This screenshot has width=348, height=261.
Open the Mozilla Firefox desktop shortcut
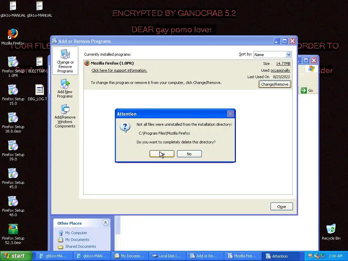pyautogui.click(x=13, y=37)
